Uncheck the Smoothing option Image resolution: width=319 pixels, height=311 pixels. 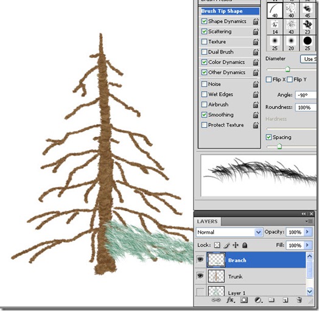click(204, 114)
